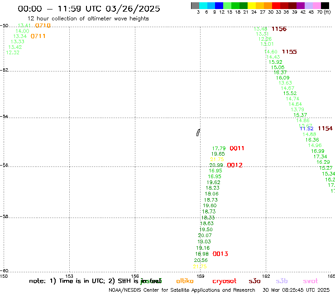The width and height of the screenshot is (335, 294).
Task: Select the yellow legend color swatch
Action: 252,5
